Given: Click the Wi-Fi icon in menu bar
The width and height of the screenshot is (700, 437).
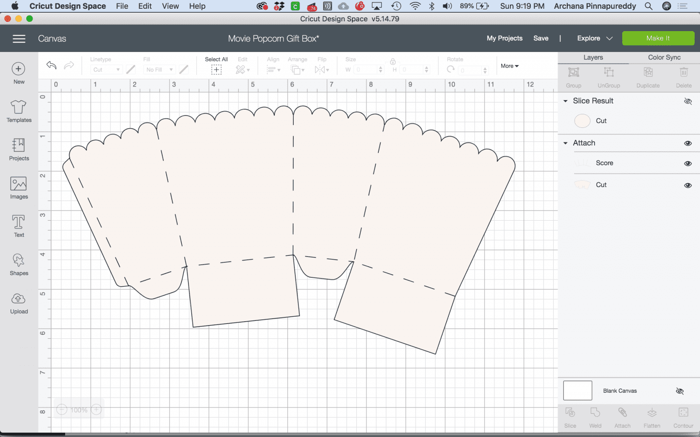Looking at the screenshot, I should [415, 6].
